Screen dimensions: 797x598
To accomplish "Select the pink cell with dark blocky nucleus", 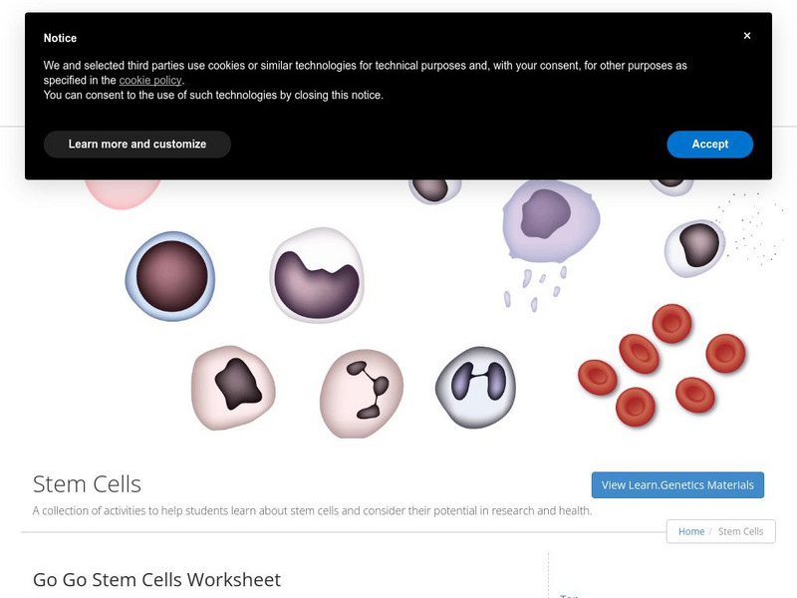I will [x=233, y=387].
